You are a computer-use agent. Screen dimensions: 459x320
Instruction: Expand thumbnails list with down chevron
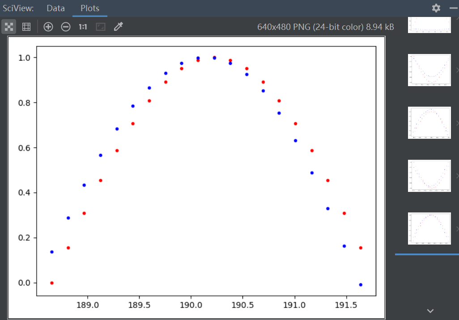(430, 311)
